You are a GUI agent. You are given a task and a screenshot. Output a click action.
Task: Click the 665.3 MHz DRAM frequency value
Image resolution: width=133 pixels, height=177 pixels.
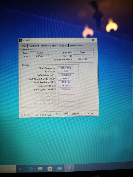coord(66,68)
